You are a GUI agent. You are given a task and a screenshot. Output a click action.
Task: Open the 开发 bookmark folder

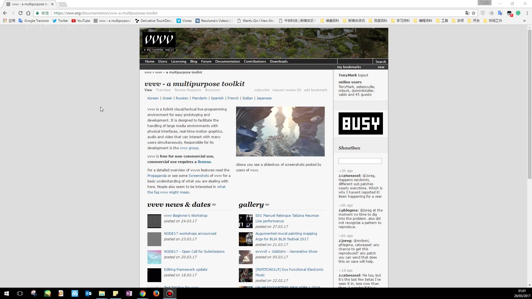click(x=473, y=21)
